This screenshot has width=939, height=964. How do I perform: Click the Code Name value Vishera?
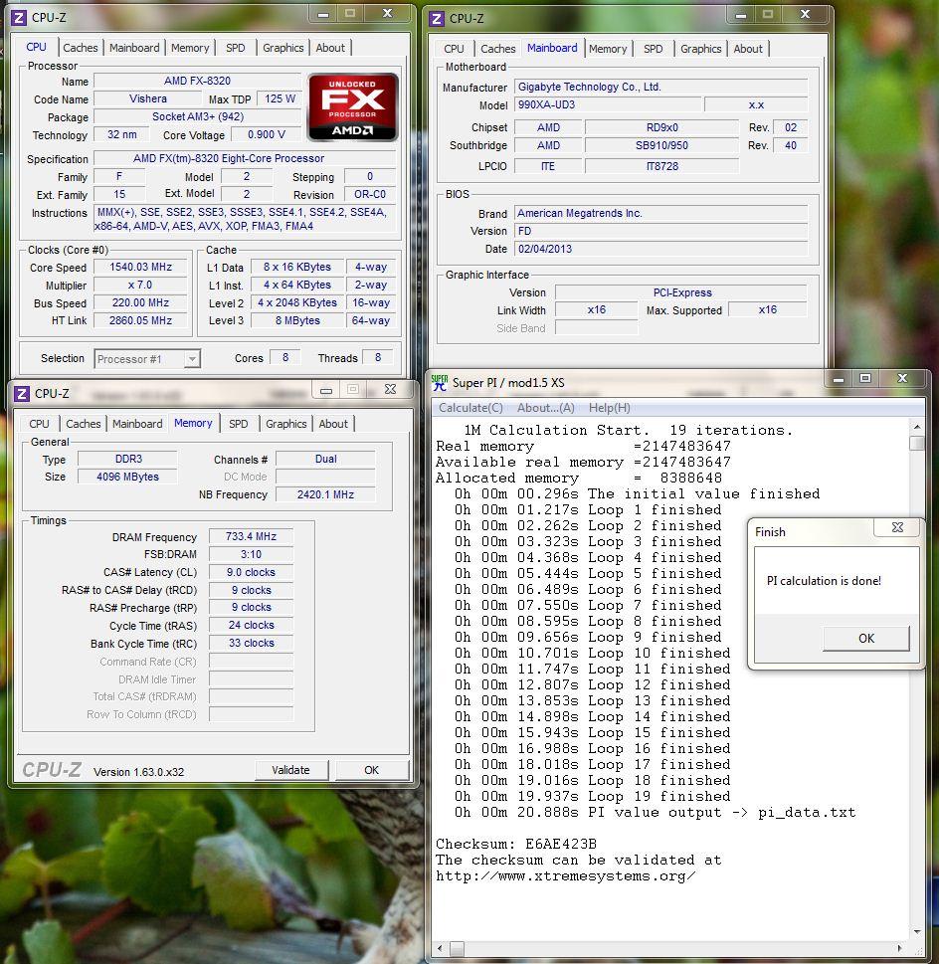tap(147, 98)
